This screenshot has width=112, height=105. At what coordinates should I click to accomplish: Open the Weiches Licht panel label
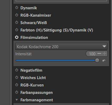33,78
